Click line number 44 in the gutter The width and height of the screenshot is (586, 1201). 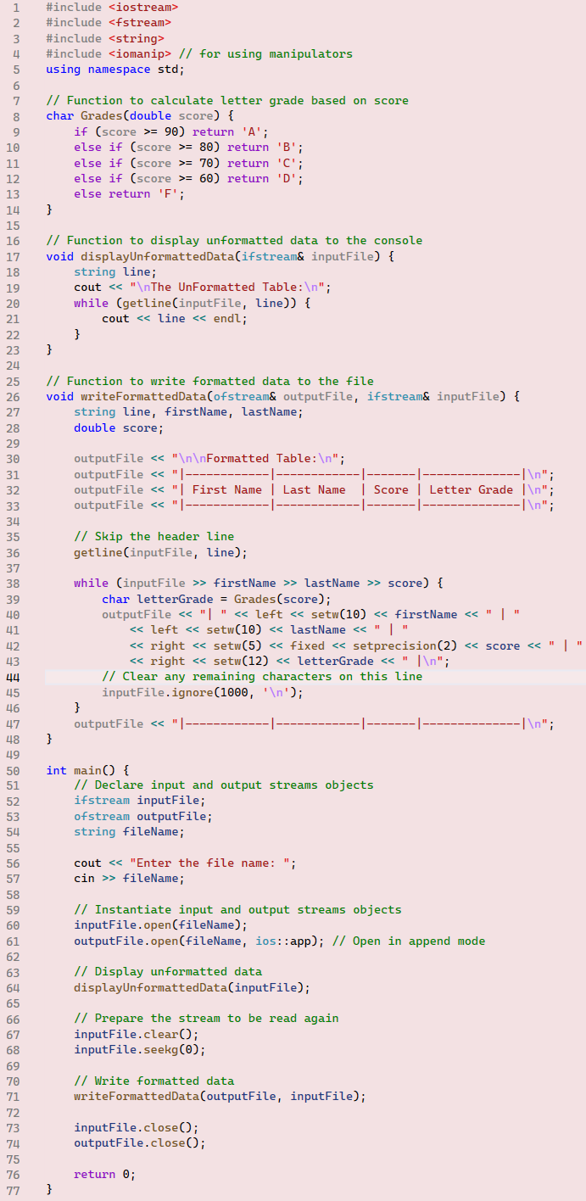point(14,677)
